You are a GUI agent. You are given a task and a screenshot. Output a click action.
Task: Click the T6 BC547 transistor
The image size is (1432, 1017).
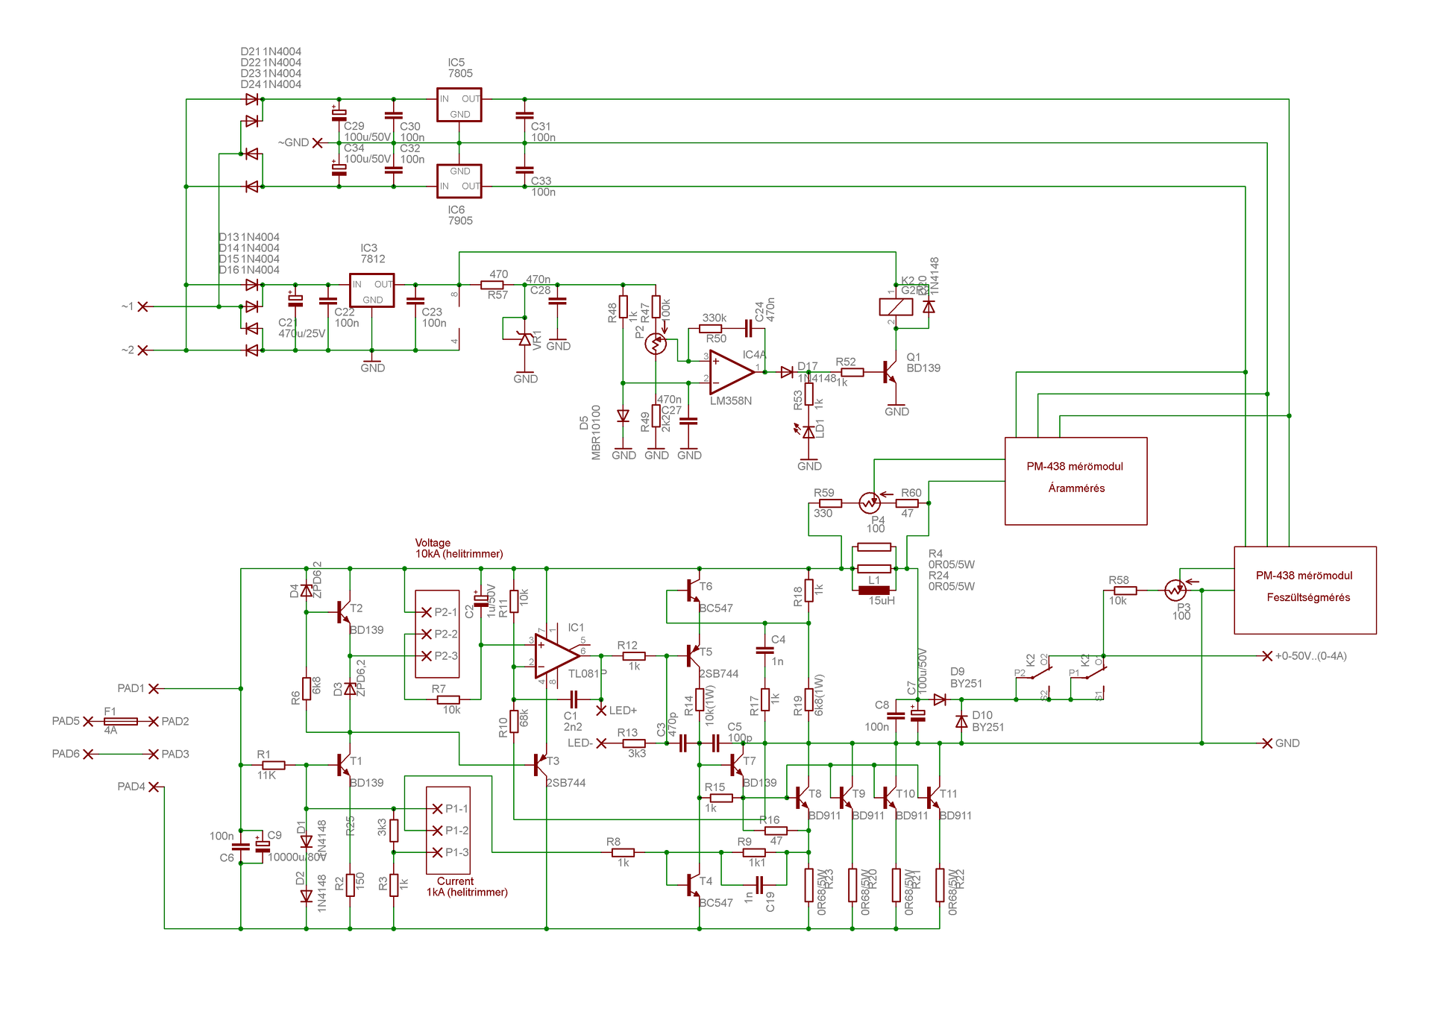(694, 591)
